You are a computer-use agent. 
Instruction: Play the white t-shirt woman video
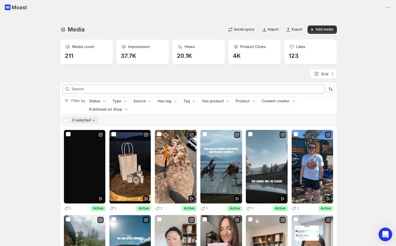(328, 199)
